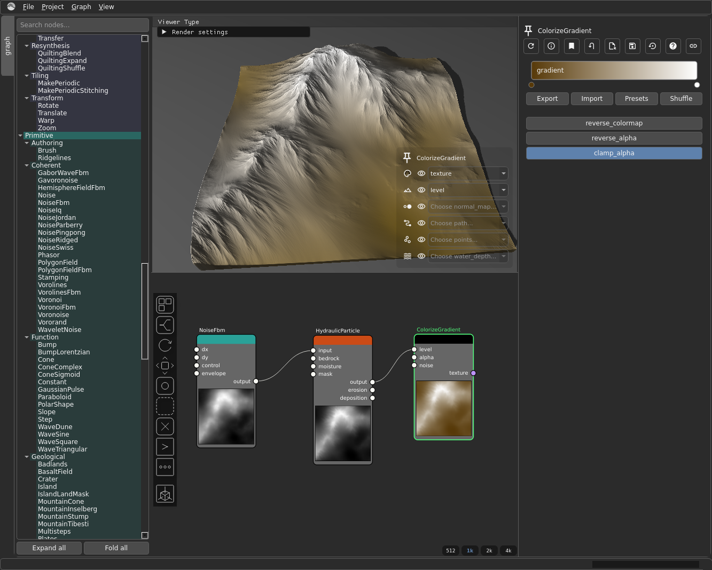Toggle eye visibility for texture

421,173
